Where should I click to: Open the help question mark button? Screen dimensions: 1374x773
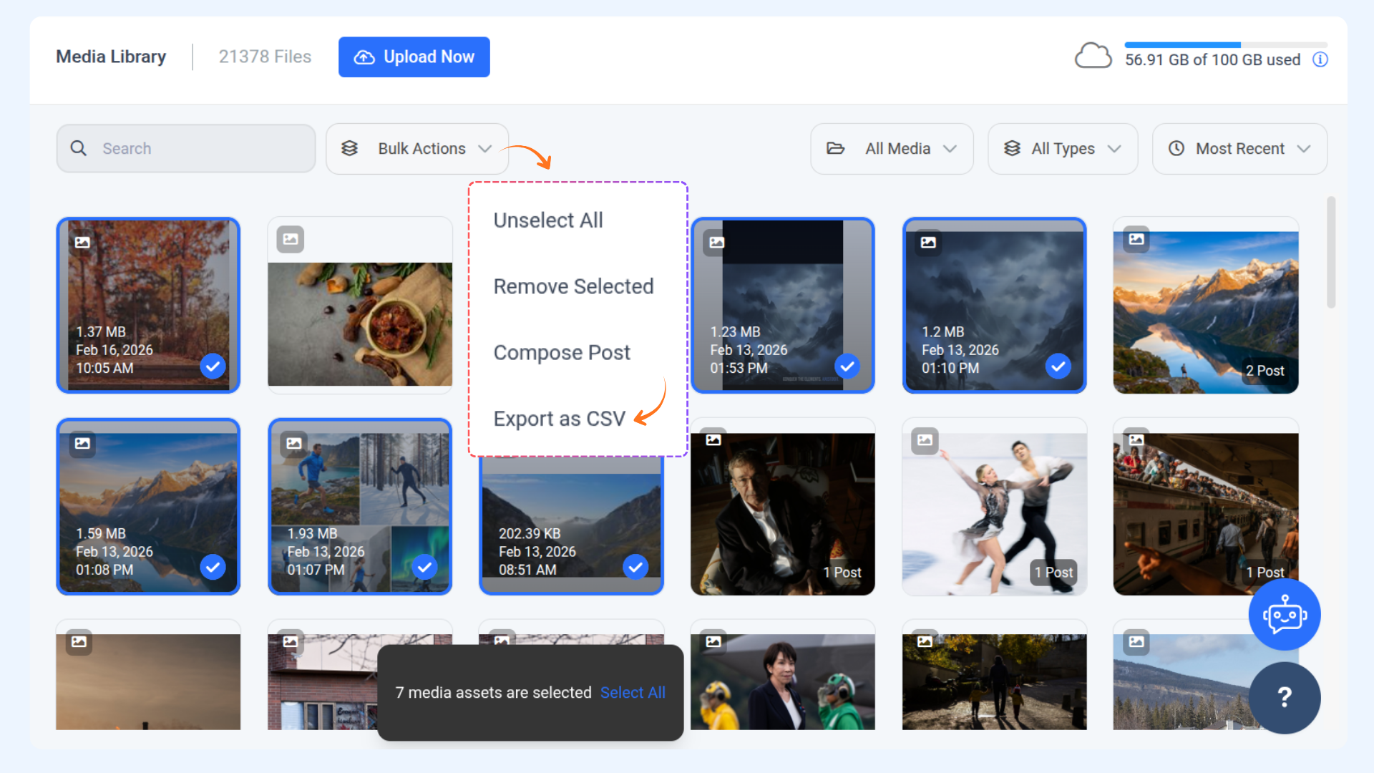click(1285, 697)
